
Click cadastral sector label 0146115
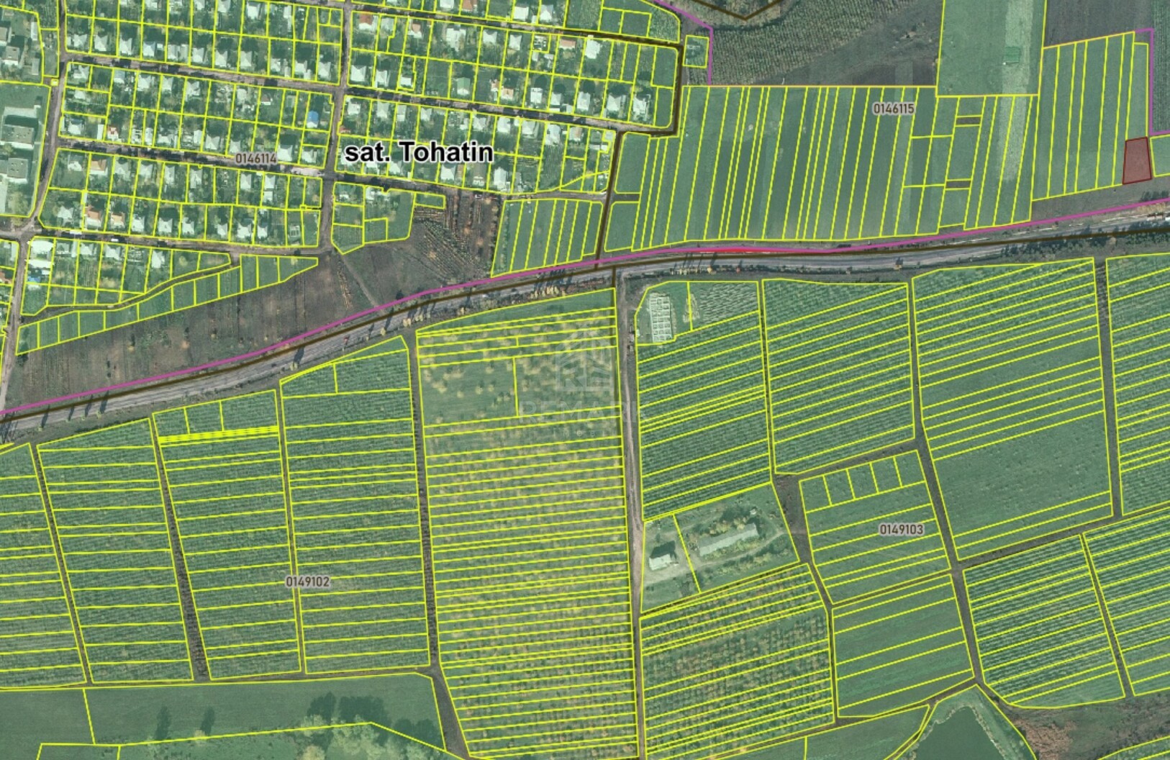[x=893, y=109]
